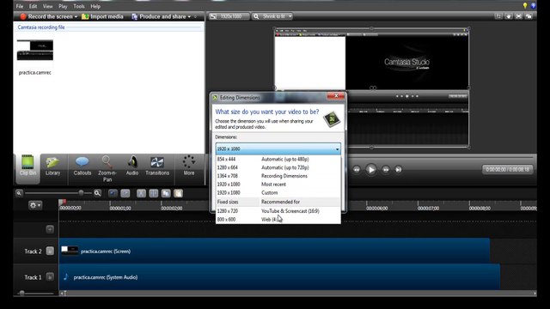Open the Zoom-n-Pan tool
Screen dimensions: 550x309
107,168
